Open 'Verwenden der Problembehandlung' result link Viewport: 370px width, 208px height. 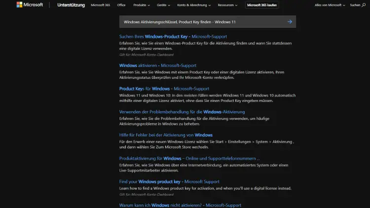click(182, 112)
